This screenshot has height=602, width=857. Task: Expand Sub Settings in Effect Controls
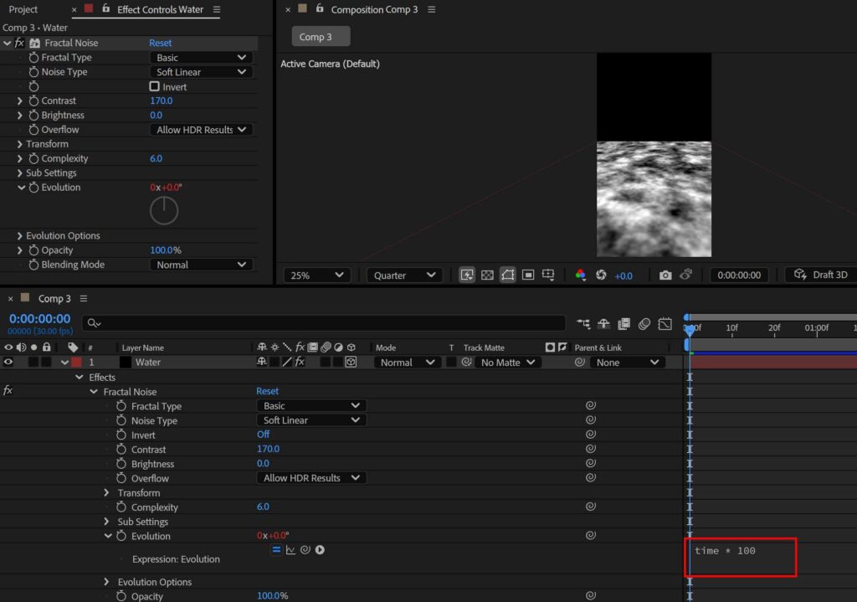(x=20, y=172)
